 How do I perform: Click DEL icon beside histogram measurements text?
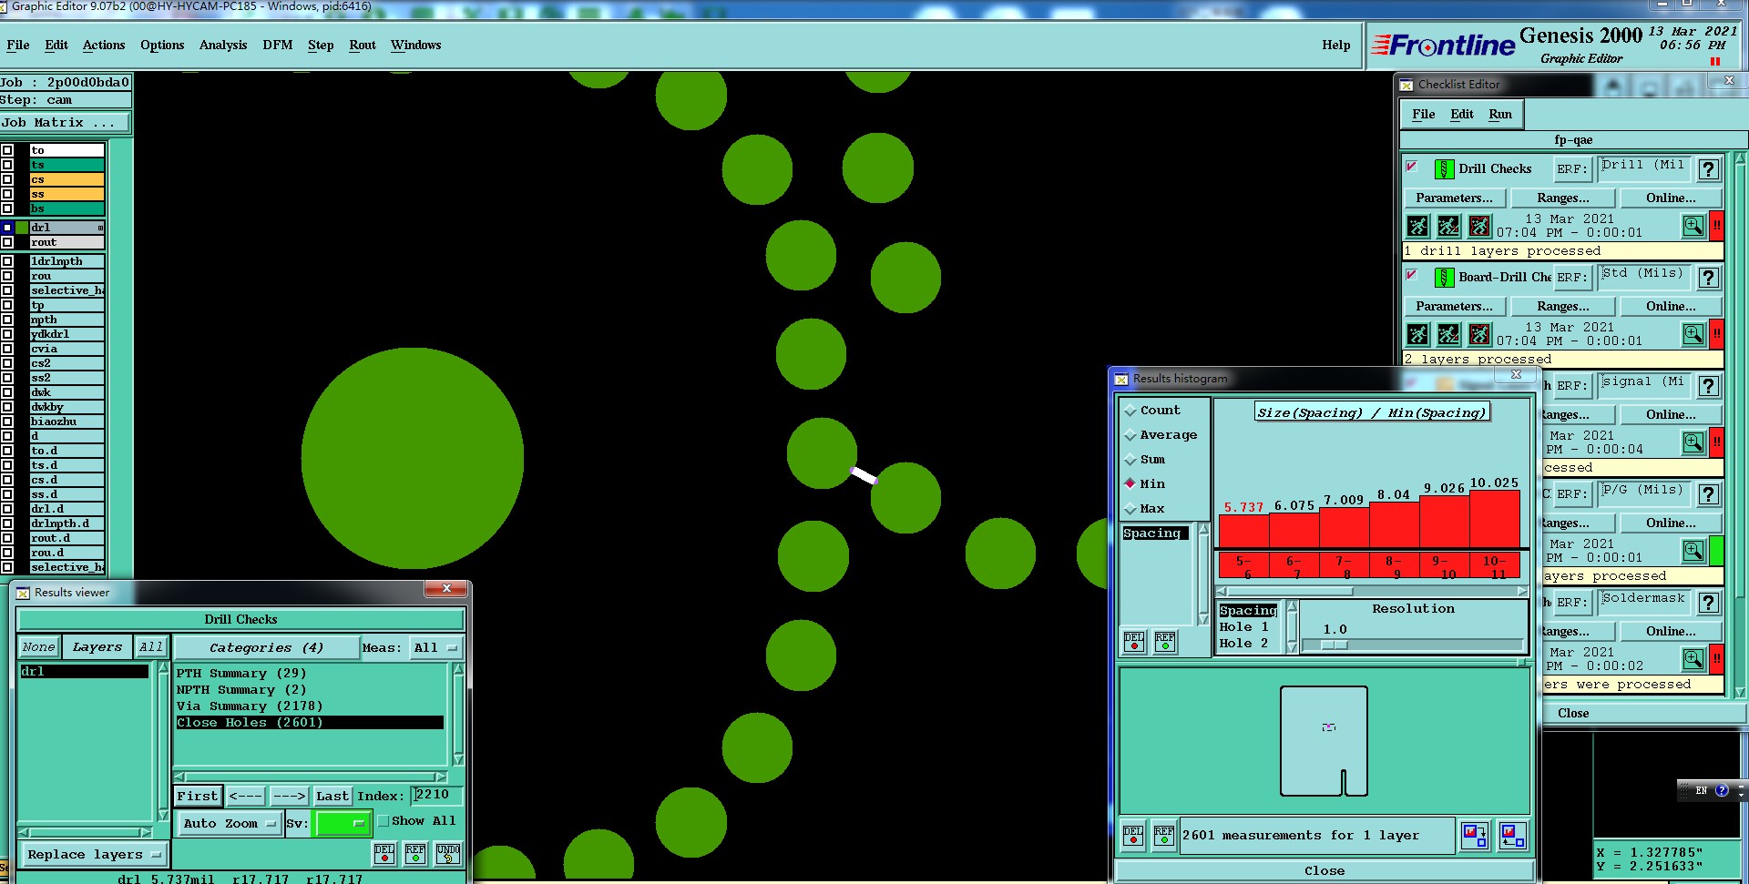[x=1133, y=835]
